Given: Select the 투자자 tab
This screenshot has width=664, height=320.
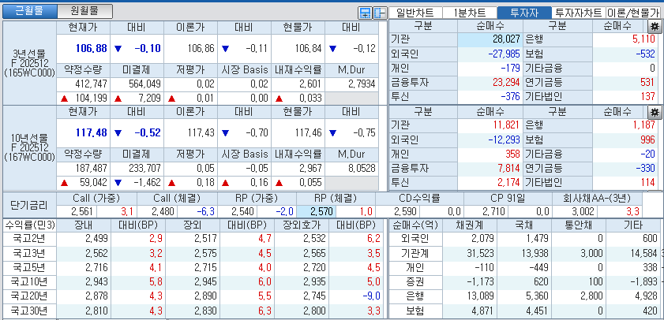Looking at the screenshot, I should coord(524,13).
